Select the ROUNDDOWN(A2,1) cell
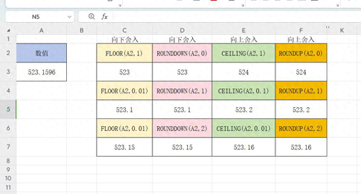 [x=182, y=91]
